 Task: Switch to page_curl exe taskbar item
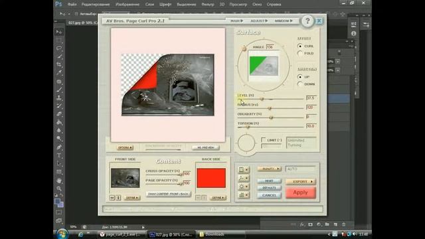[x=122, y=234]
